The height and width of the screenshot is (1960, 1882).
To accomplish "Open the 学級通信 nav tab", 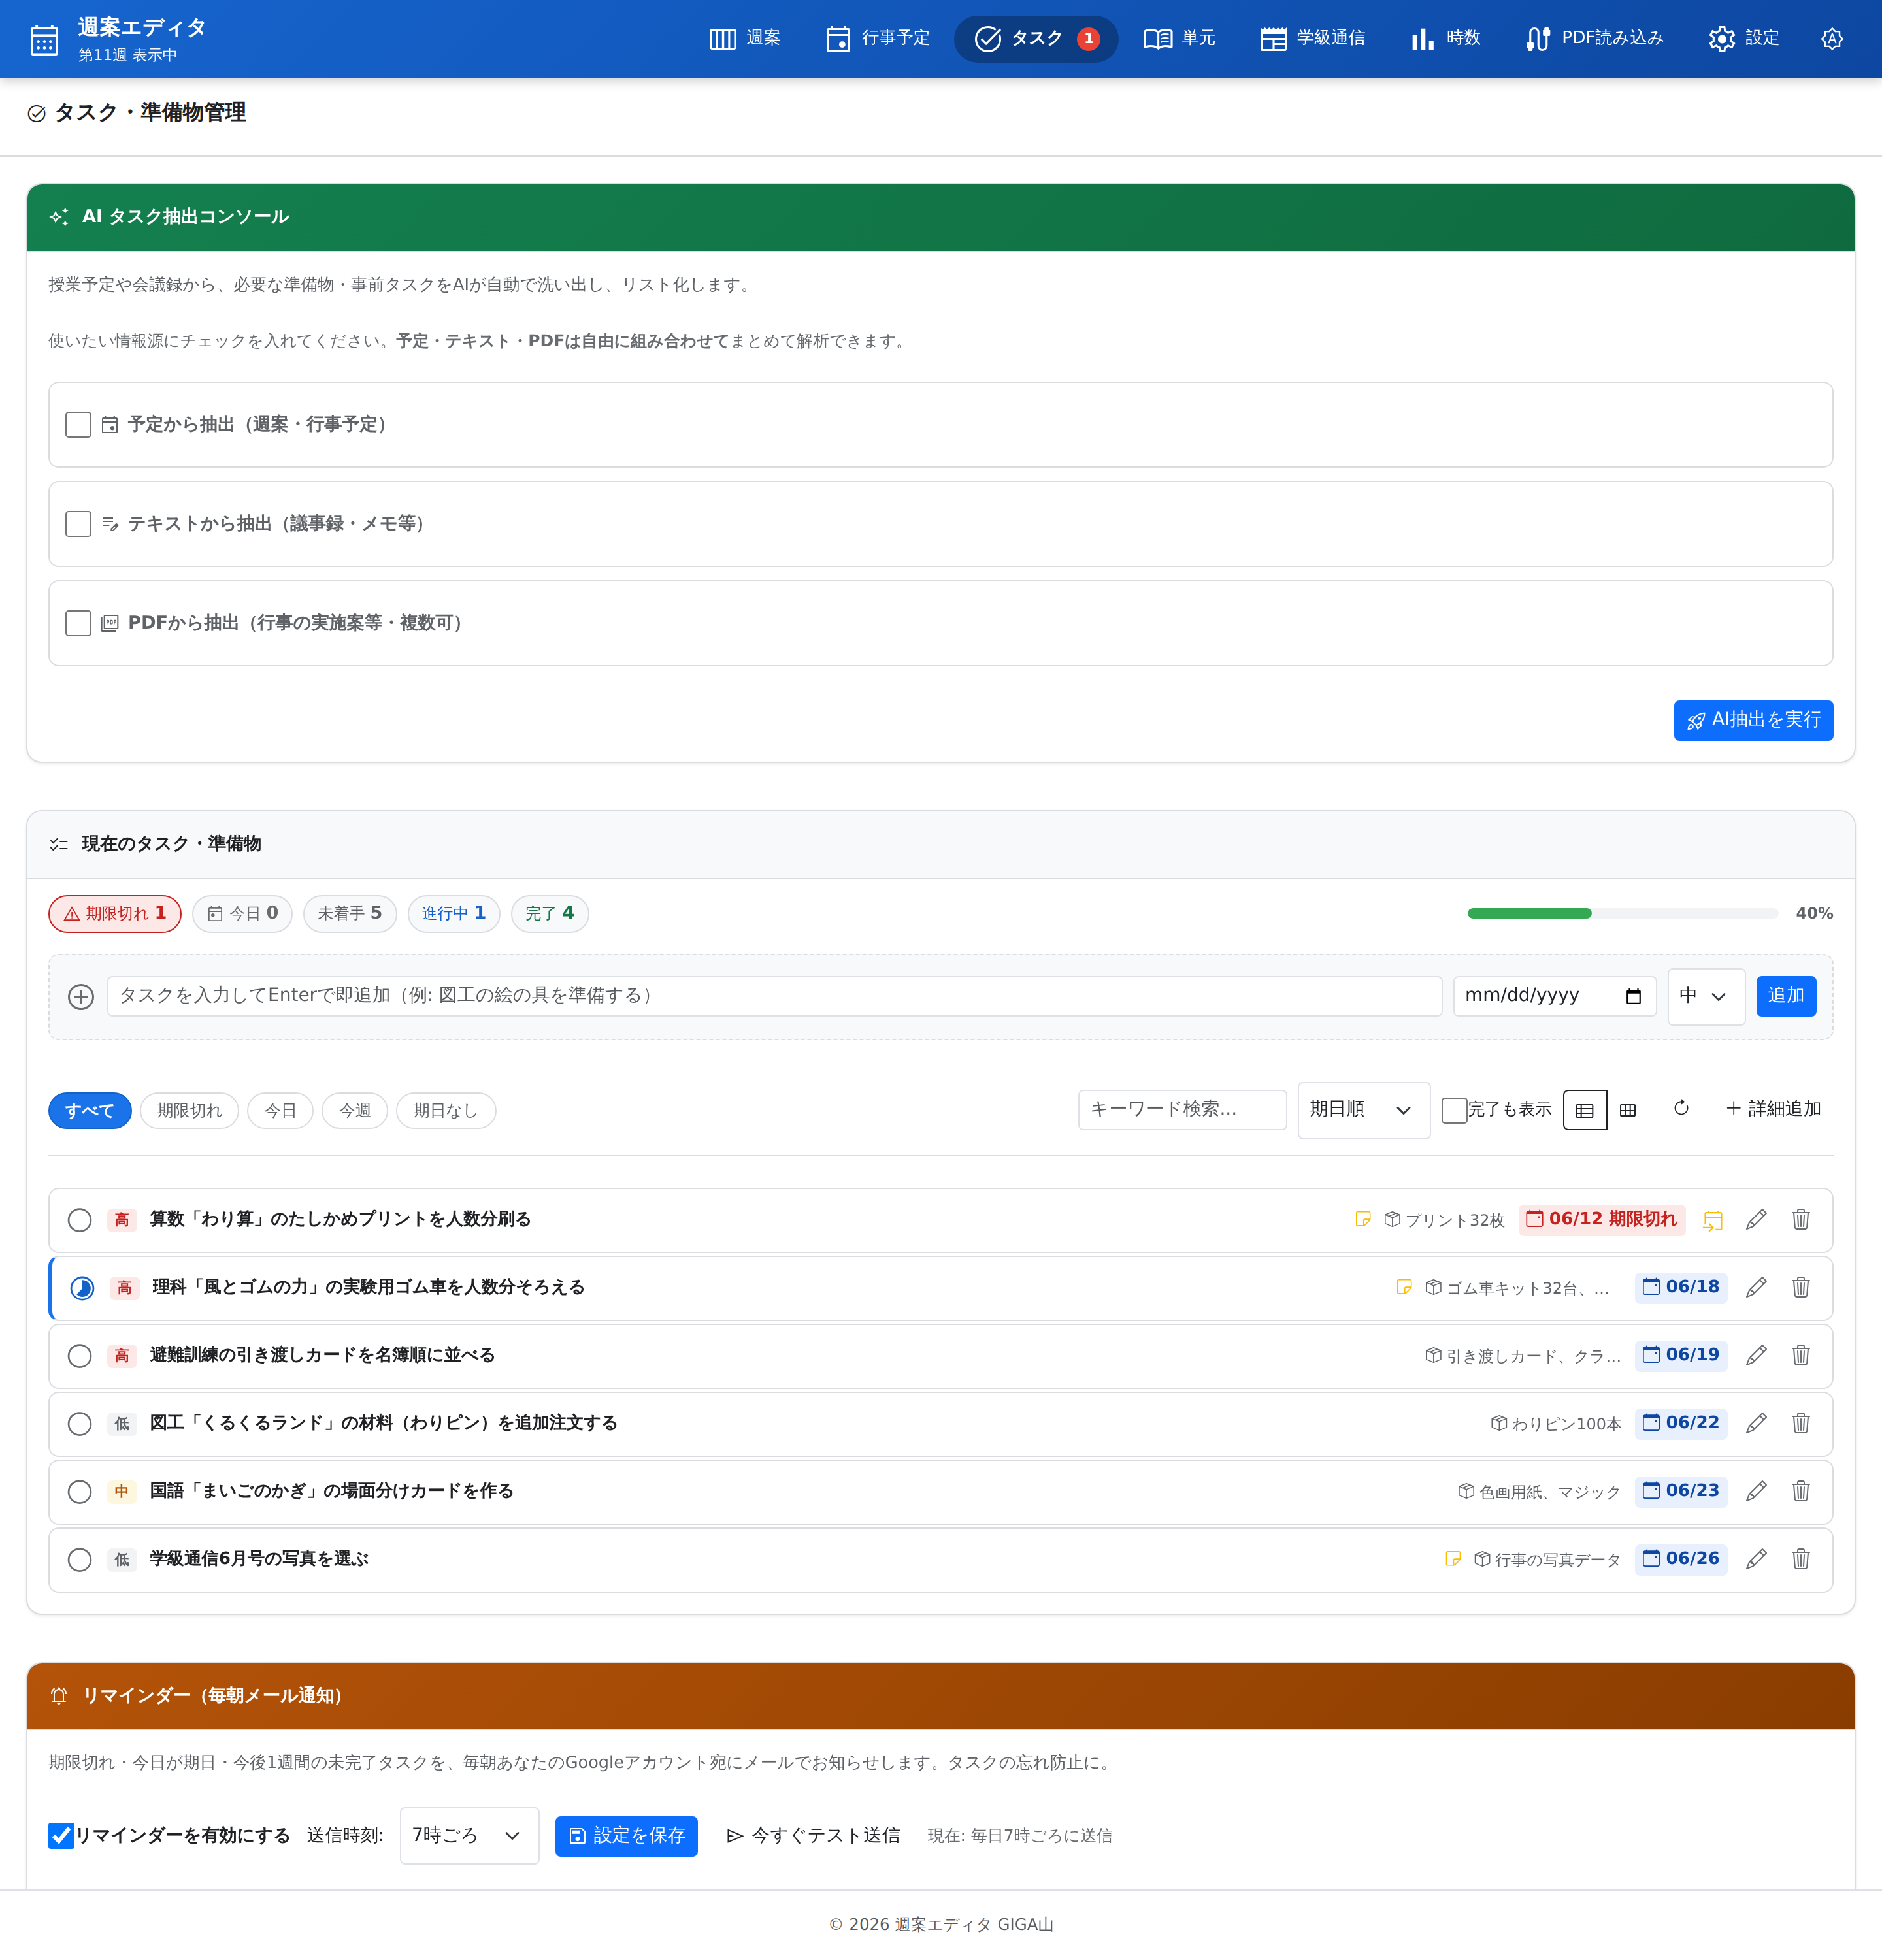I will point(1312,39).
